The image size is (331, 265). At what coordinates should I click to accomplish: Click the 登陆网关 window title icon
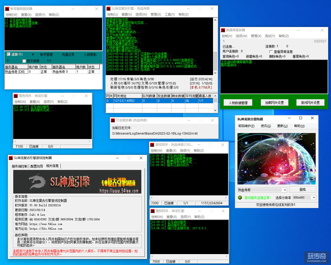tap(153, 211)
